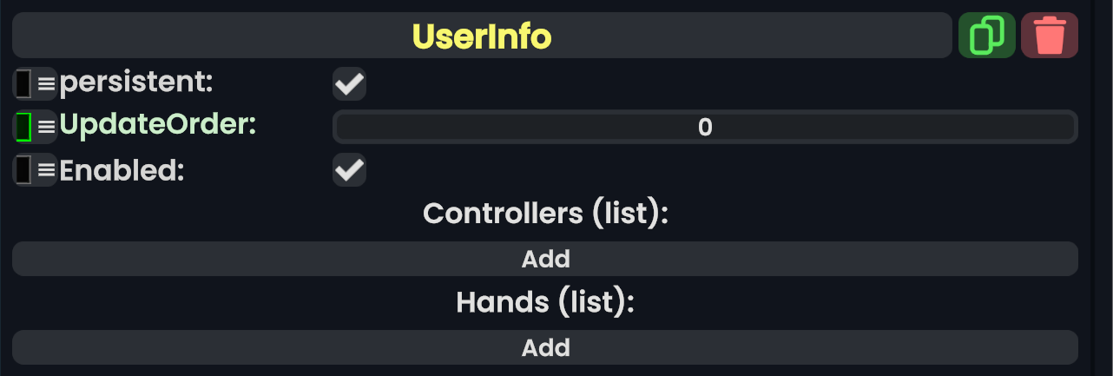Open the hamburger lines icon beside persistent
This screenshot has height=376, width=1113.
[x=46, y=83]
